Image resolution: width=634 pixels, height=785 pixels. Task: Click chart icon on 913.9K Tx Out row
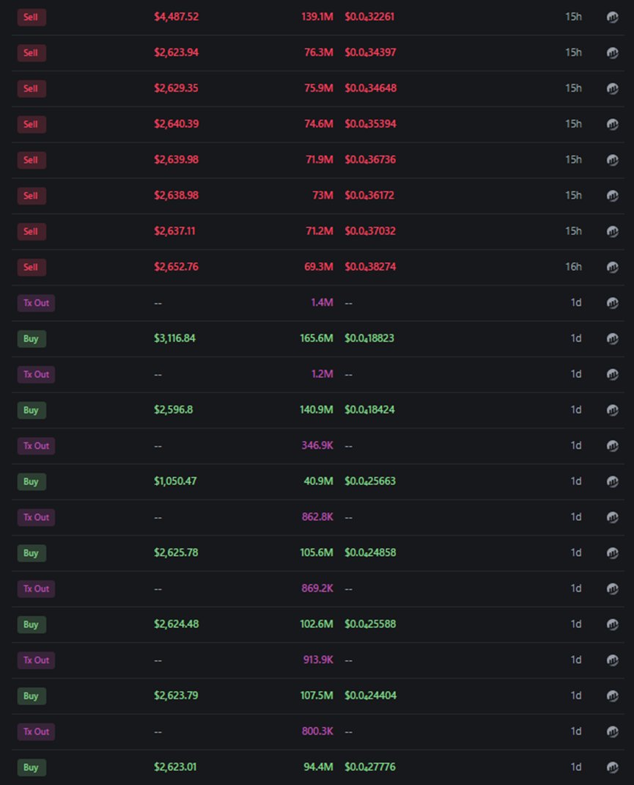point(613,660)
